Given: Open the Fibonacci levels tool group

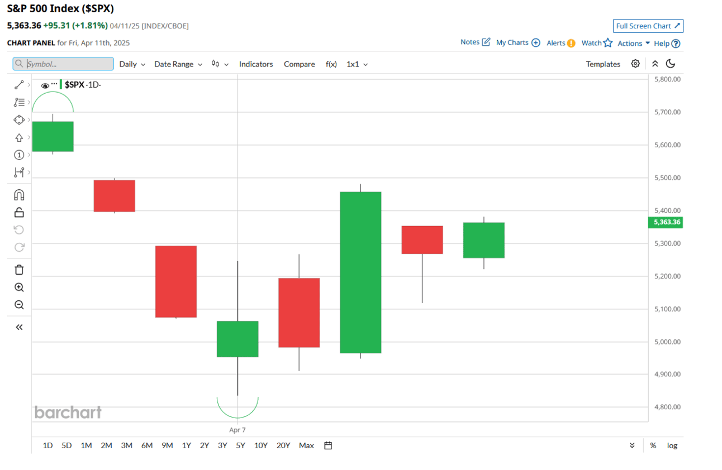Looking at the screenshot, I should 19,102.
